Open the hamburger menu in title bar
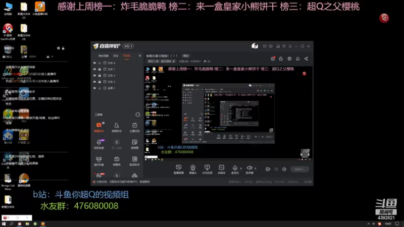The image size is (404, 227). 290,46
